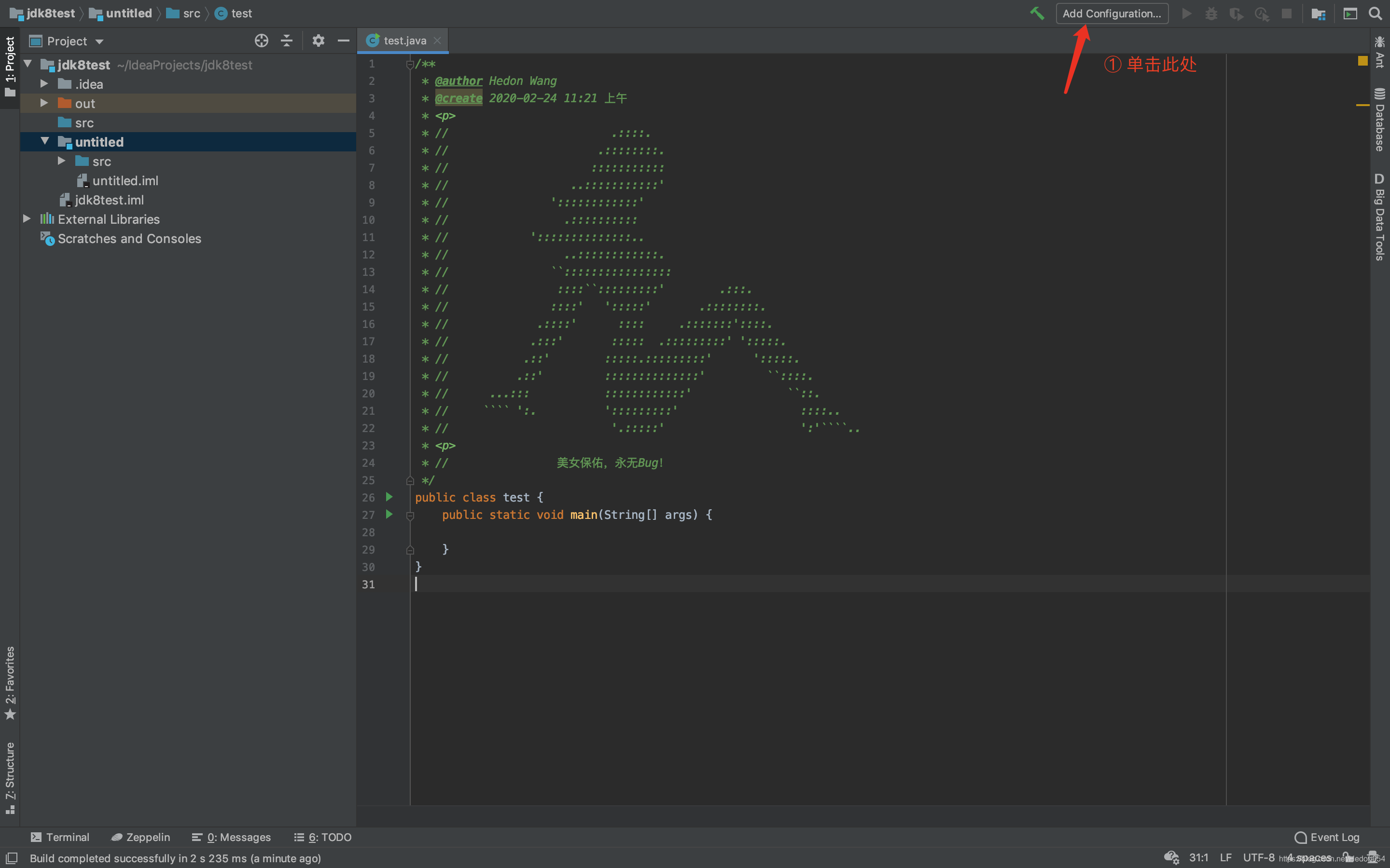Click the Add Configuration... button

(1112, 13)
